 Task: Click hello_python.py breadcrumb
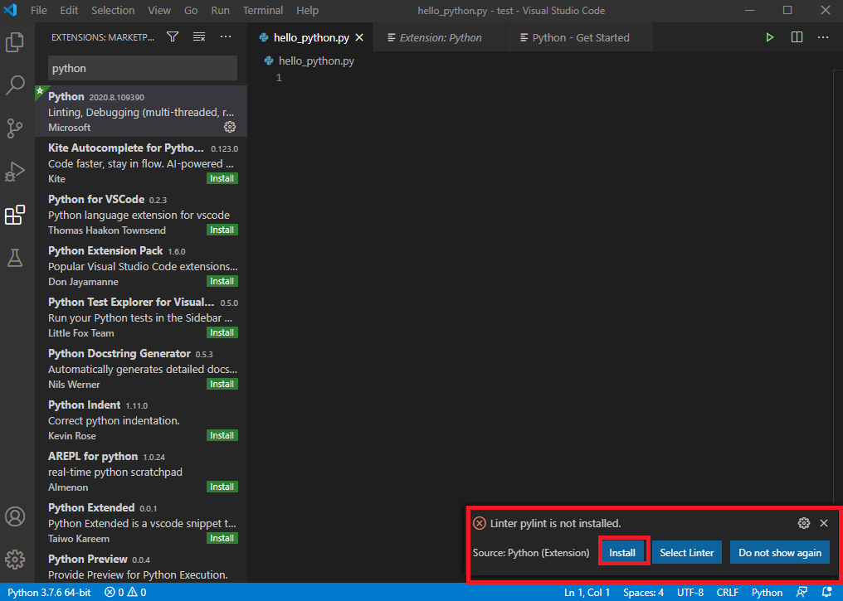[309, 61]
